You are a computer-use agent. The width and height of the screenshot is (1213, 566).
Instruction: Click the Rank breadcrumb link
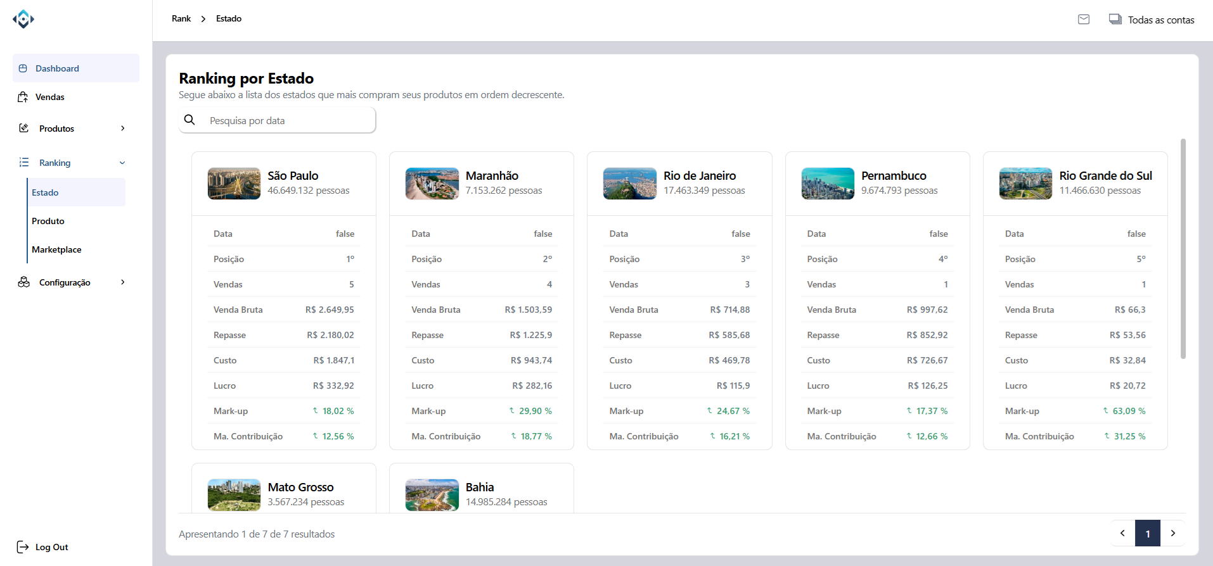181,19
